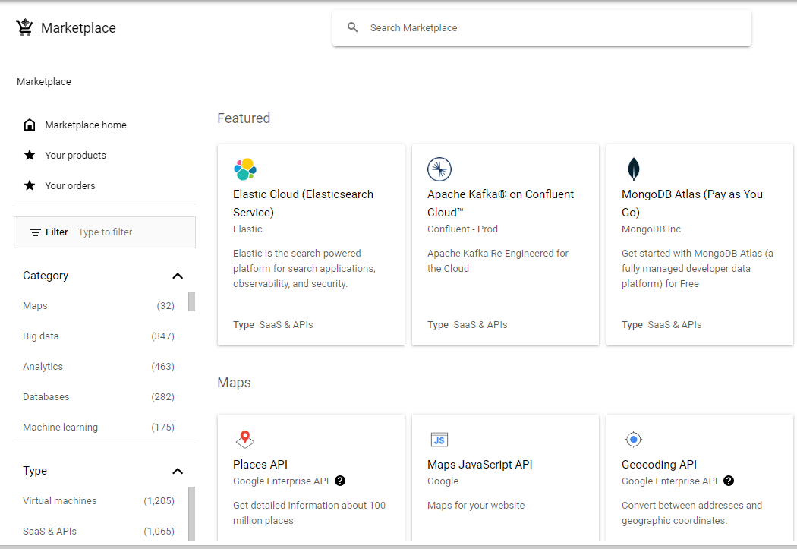Click the Marketplace breadcrumb text
Viewport: 797px width, 549px height.
click(x=44, y=82)
